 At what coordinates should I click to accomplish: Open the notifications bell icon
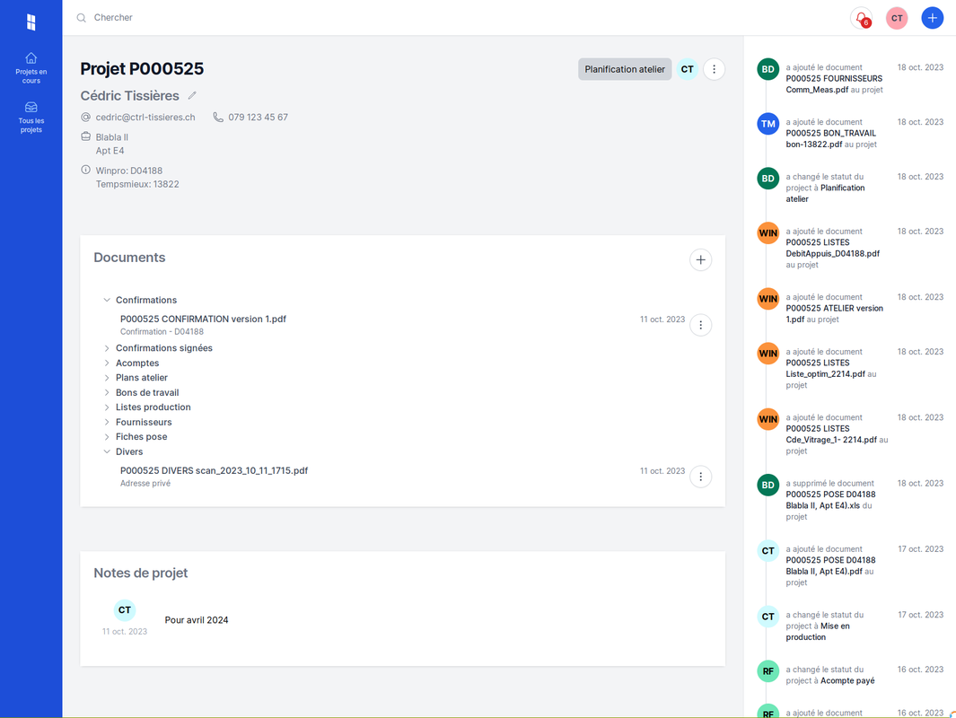[x=861, y=18]
